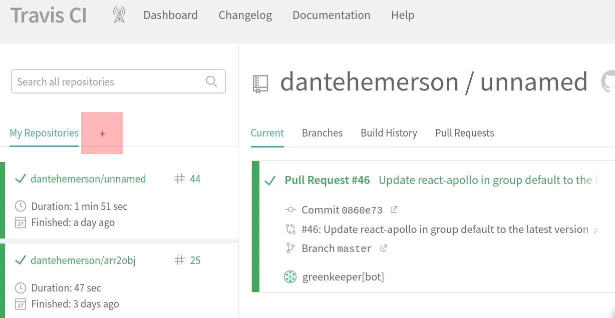615x318 pixels.
Task: Open dantehemerson/arr2obj repository in sidebar
Action: 83,260
